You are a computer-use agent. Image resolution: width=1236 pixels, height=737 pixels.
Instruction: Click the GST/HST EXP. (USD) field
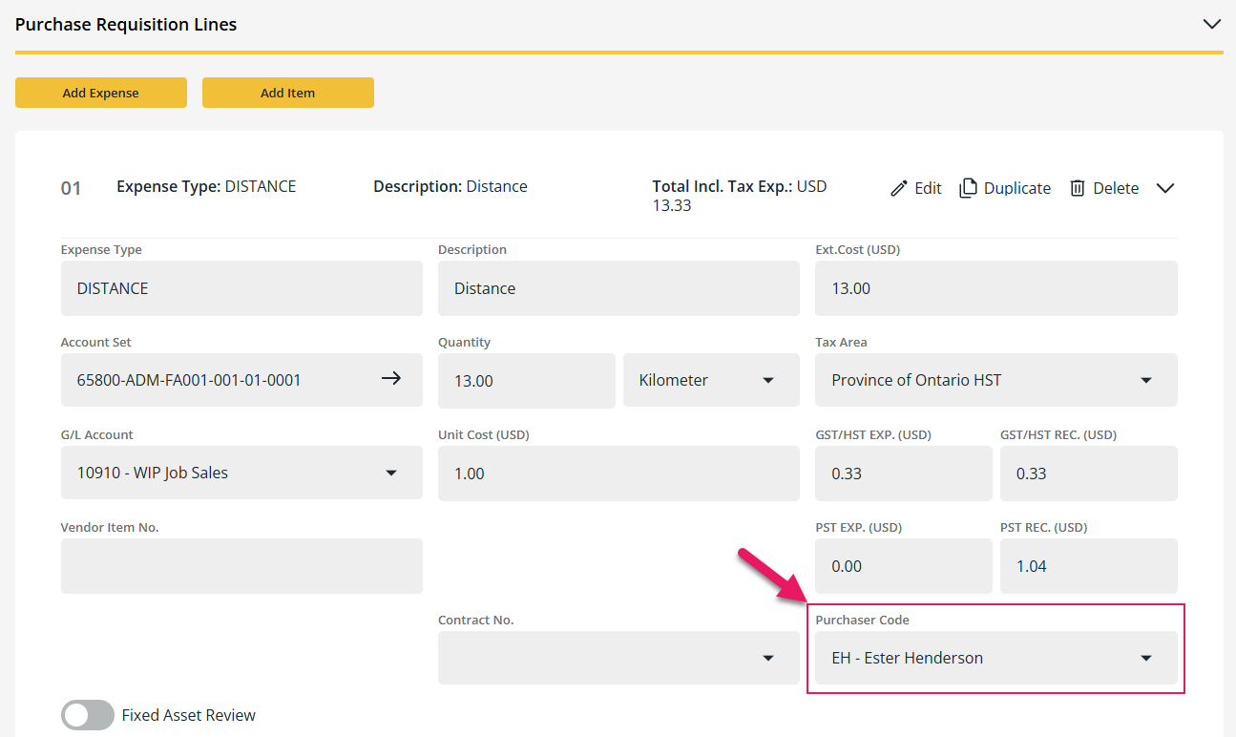[904, 473]
